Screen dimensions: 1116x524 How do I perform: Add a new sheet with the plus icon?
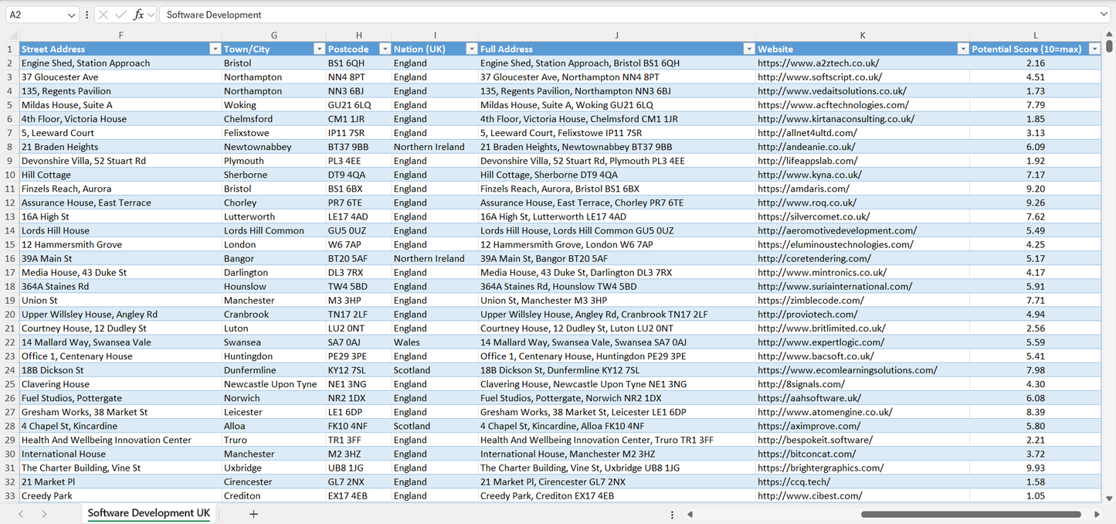(253, 513)
